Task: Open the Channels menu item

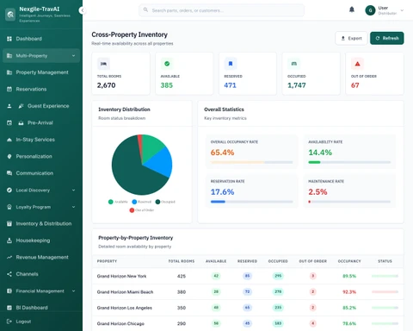Action: 41,274
